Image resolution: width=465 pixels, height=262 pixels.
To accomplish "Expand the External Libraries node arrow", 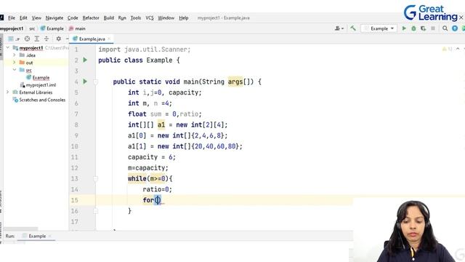I will pyautogui.click(x=8, y=92).
